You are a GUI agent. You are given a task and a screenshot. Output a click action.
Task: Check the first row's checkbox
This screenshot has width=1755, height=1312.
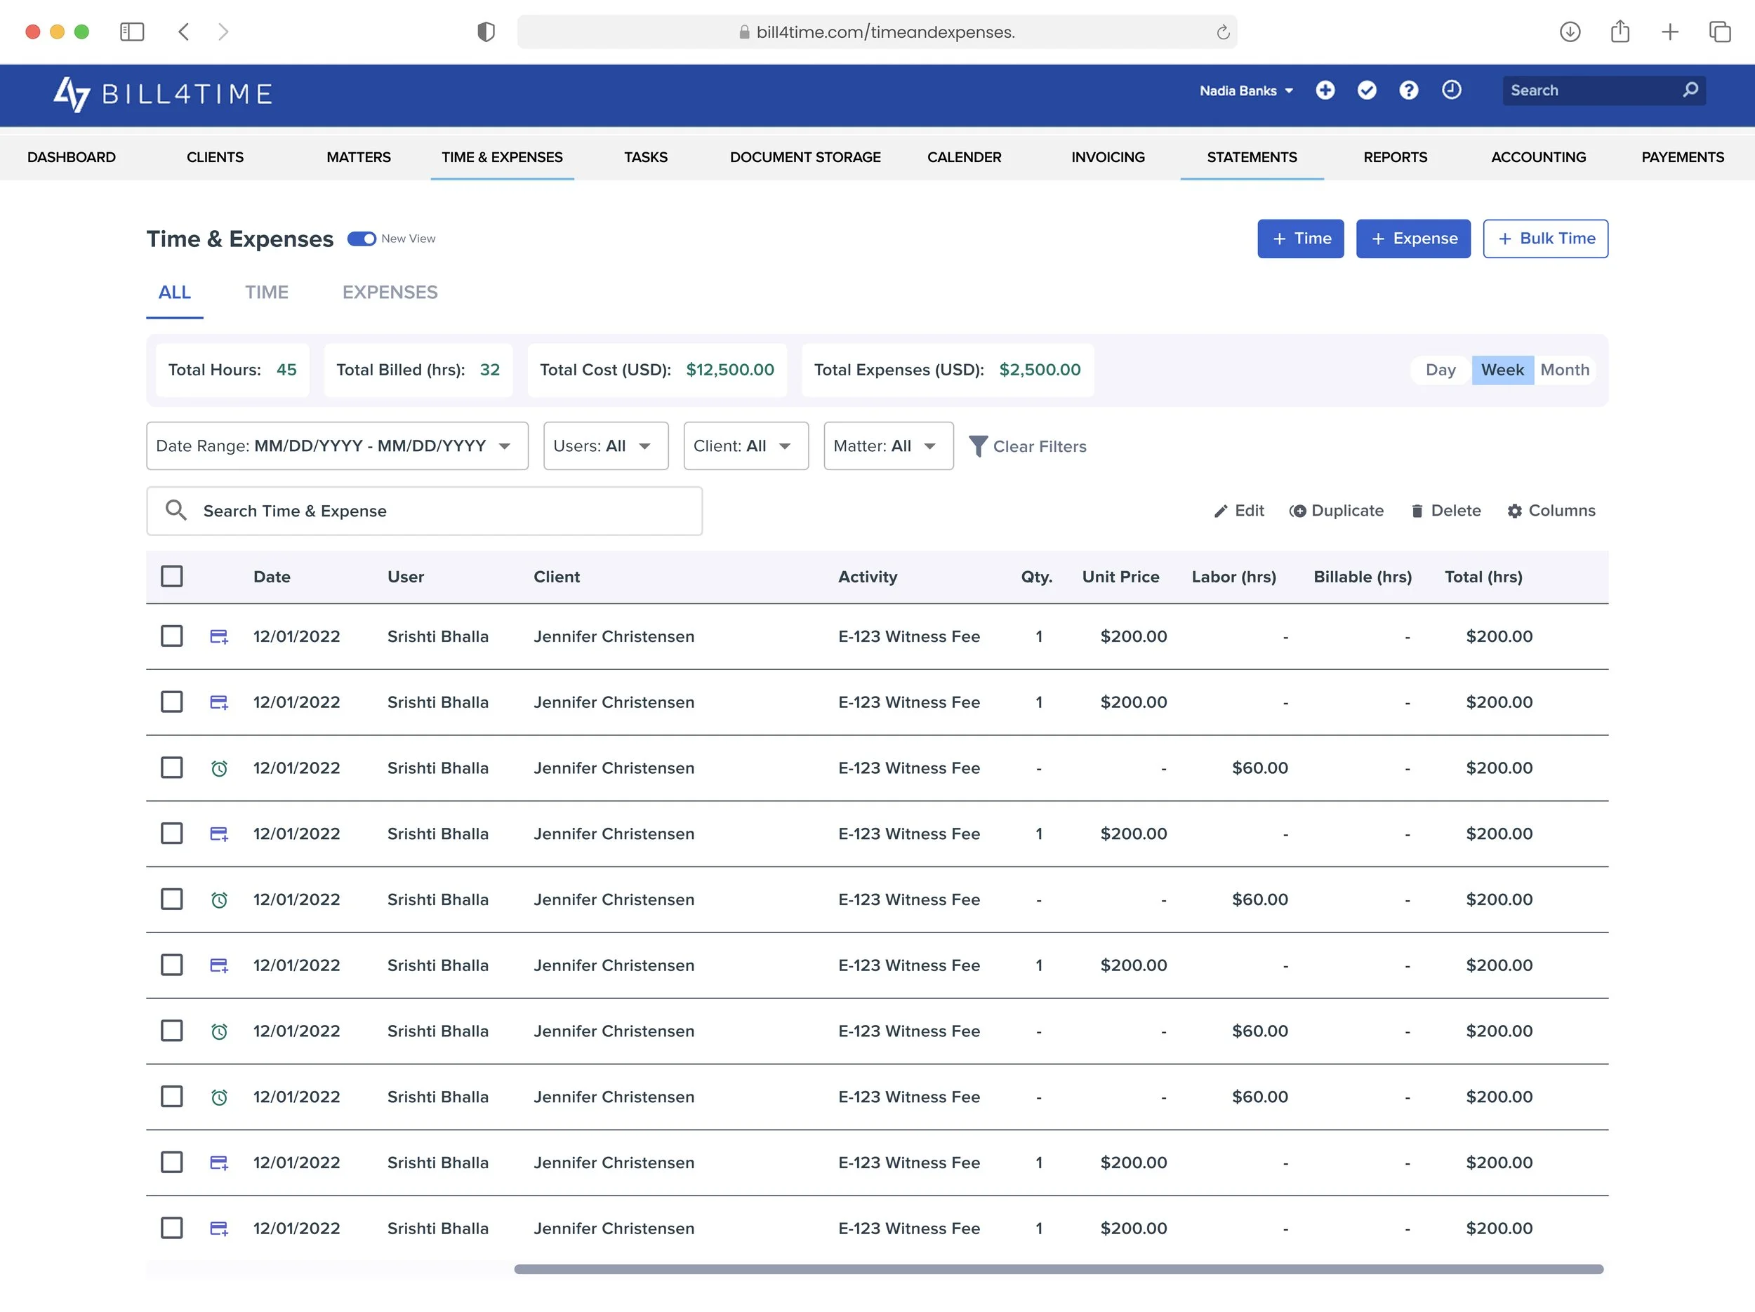[x=171, y=636]
